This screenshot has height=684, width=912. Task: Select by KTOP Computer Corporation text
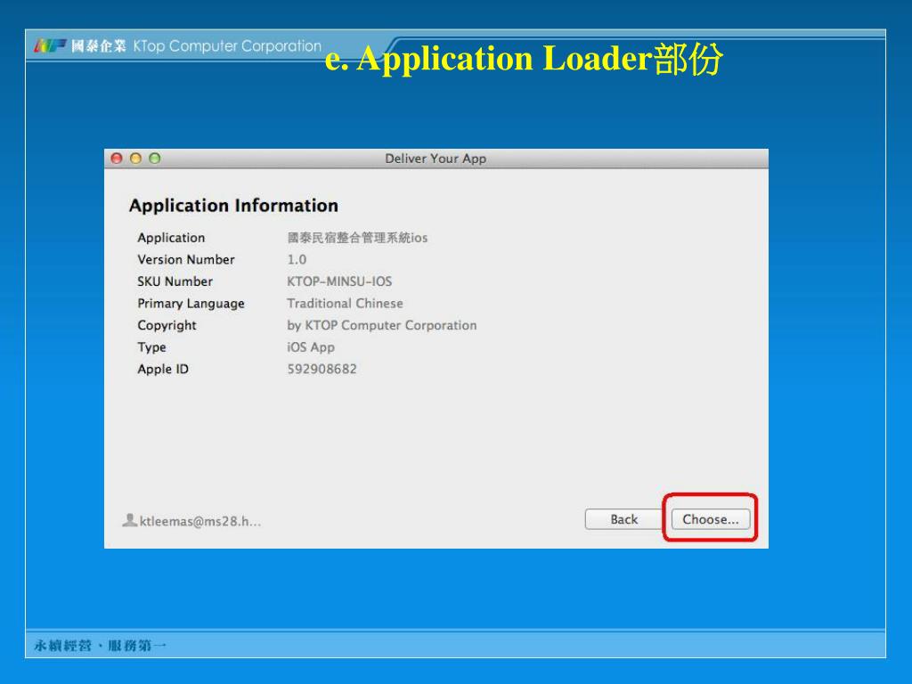(381, 325)
